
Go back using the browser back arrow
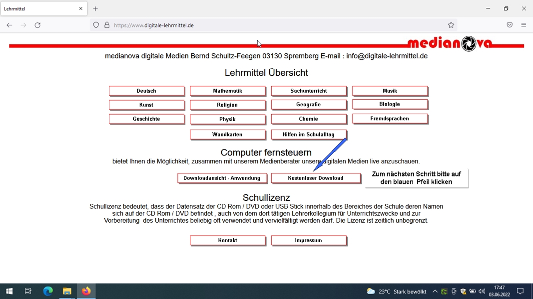9,25
